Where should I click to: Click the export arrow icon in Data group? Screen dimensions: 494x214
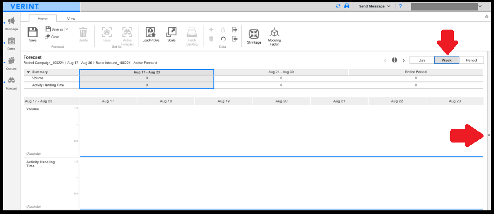(234, 30)
